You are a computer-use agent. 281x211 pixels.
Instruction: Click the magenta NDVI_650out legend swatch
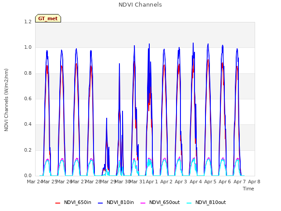point(143,203)
